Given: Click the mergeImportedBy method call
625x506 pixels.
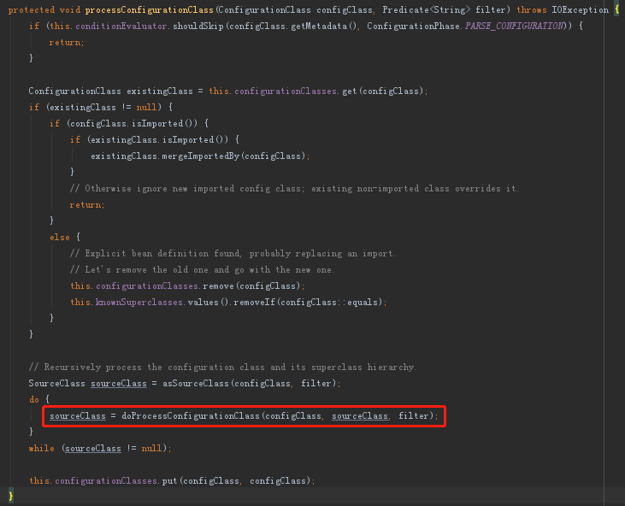Looking at the screenshot, I should (x=200, y=156).
